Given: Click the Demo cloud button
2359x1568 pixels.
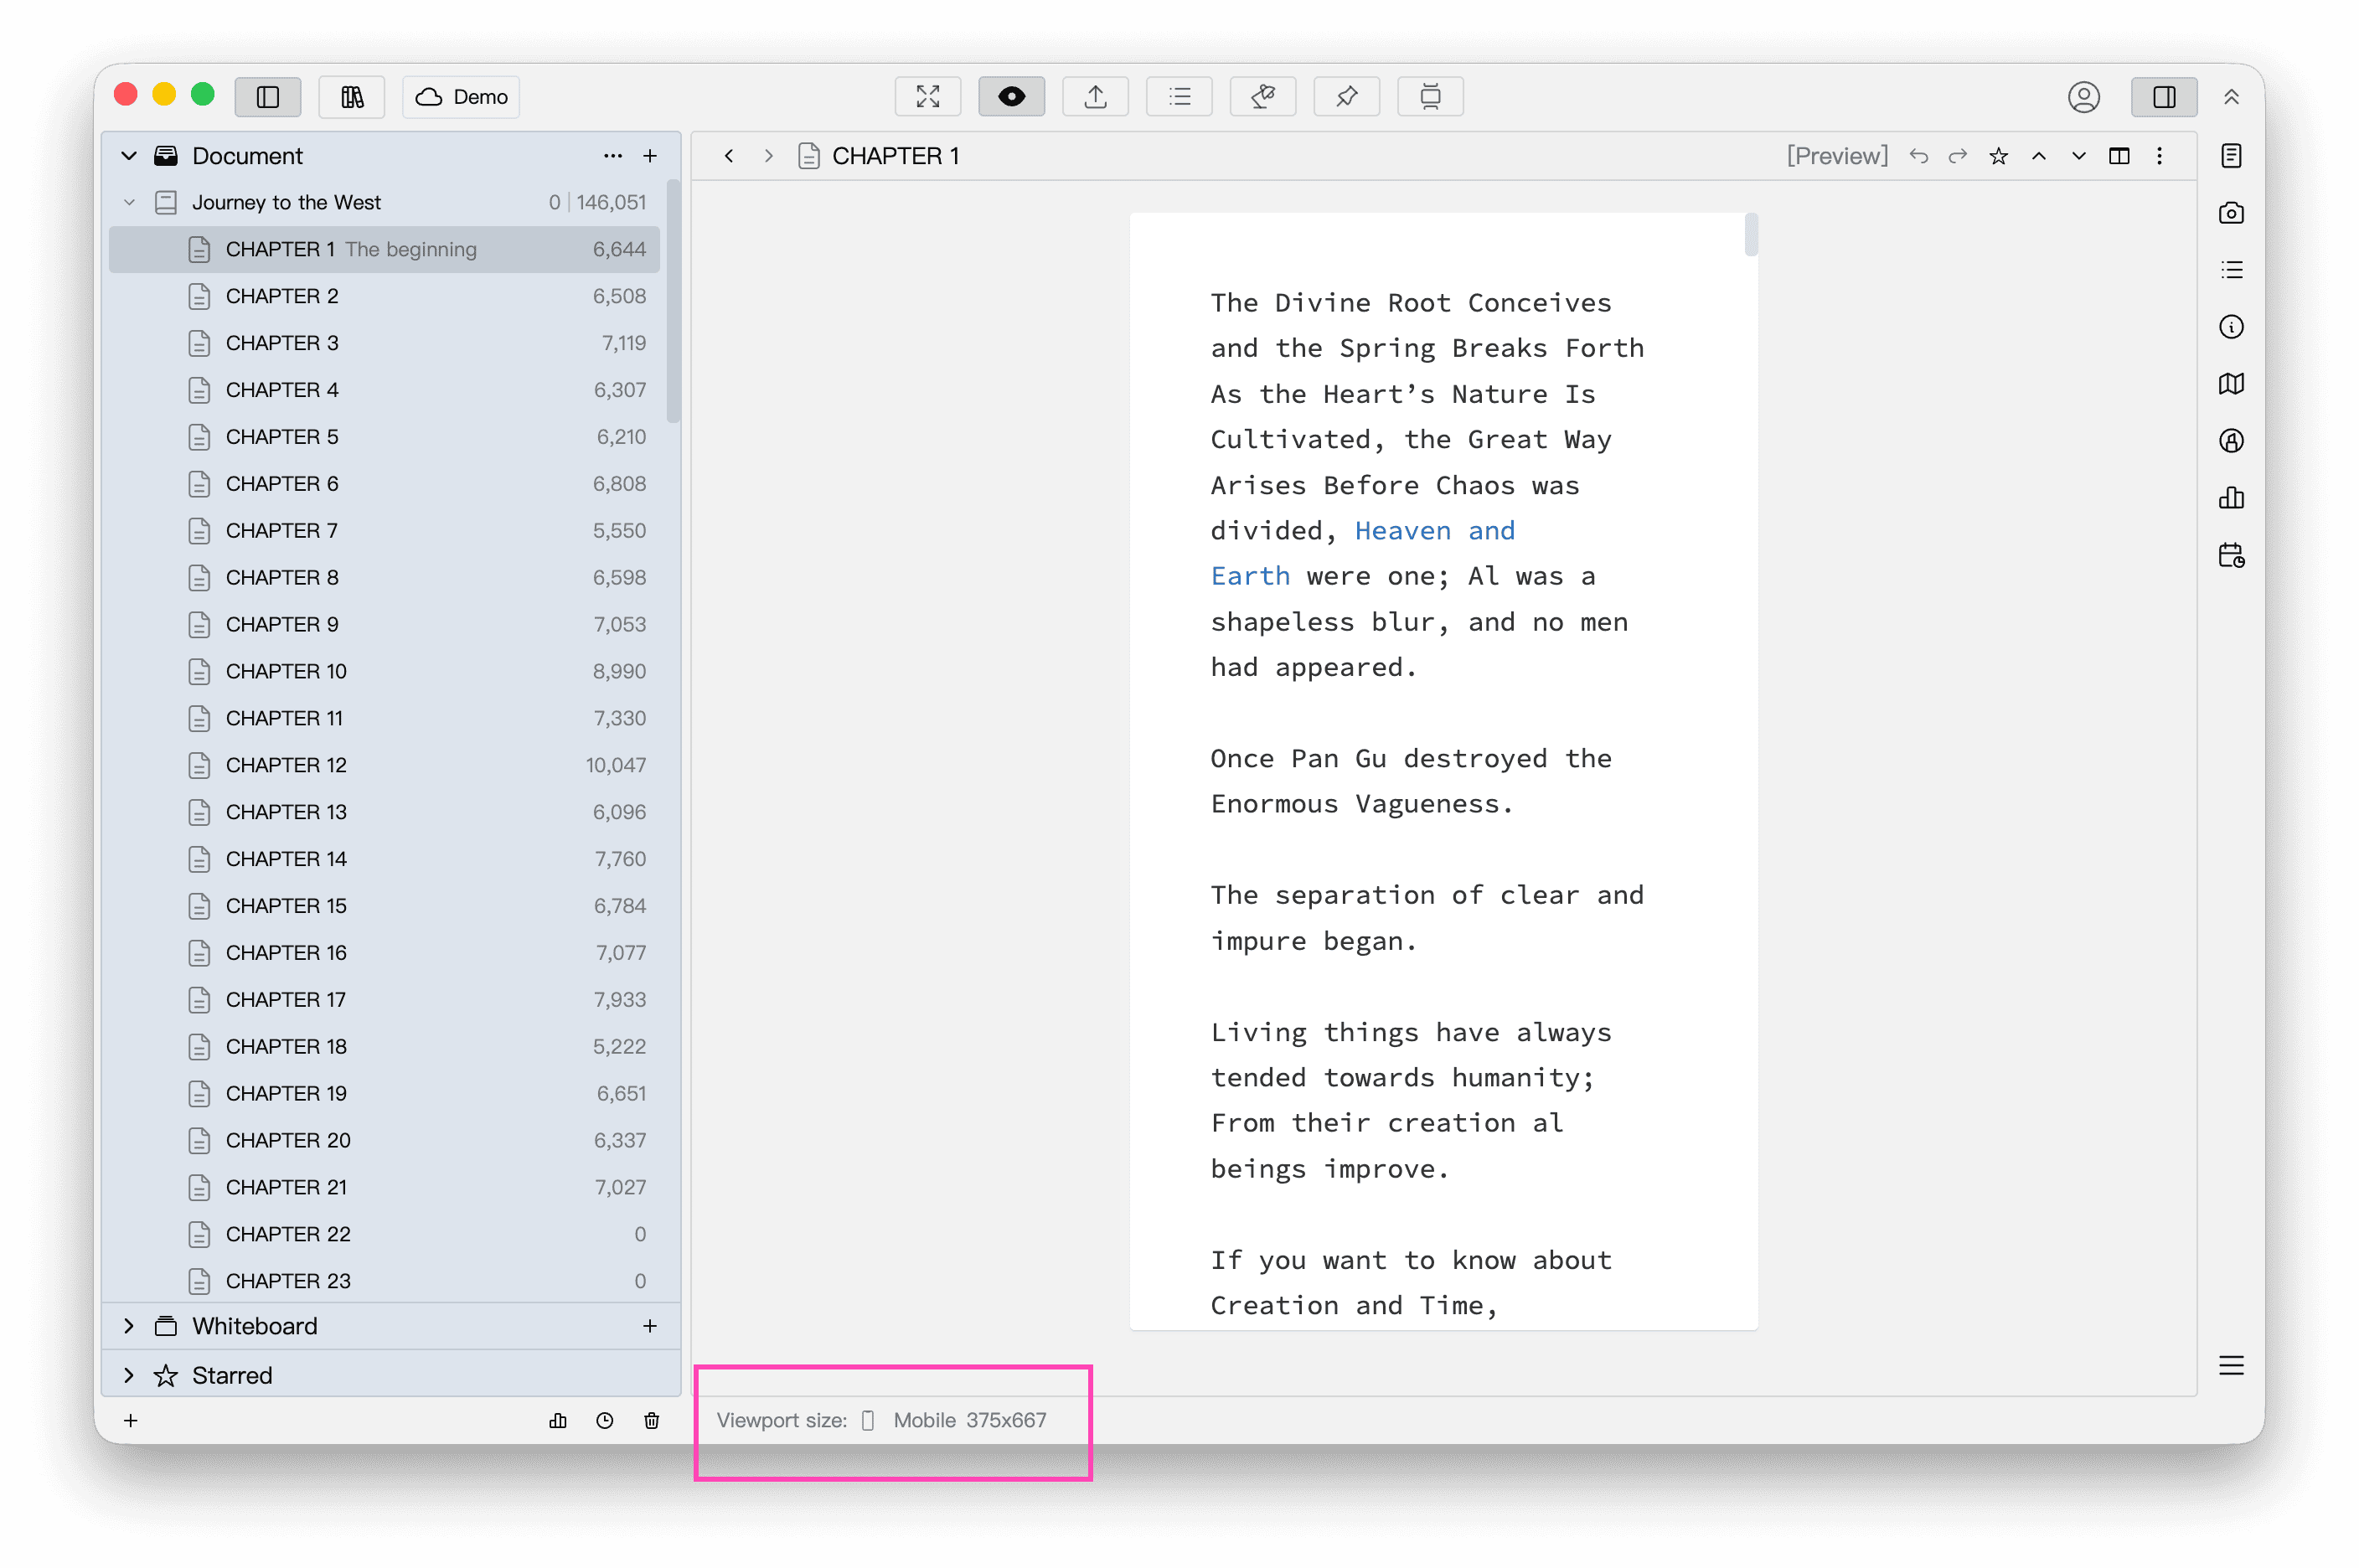Looking at the screenshot, I should tap(461, 97).
